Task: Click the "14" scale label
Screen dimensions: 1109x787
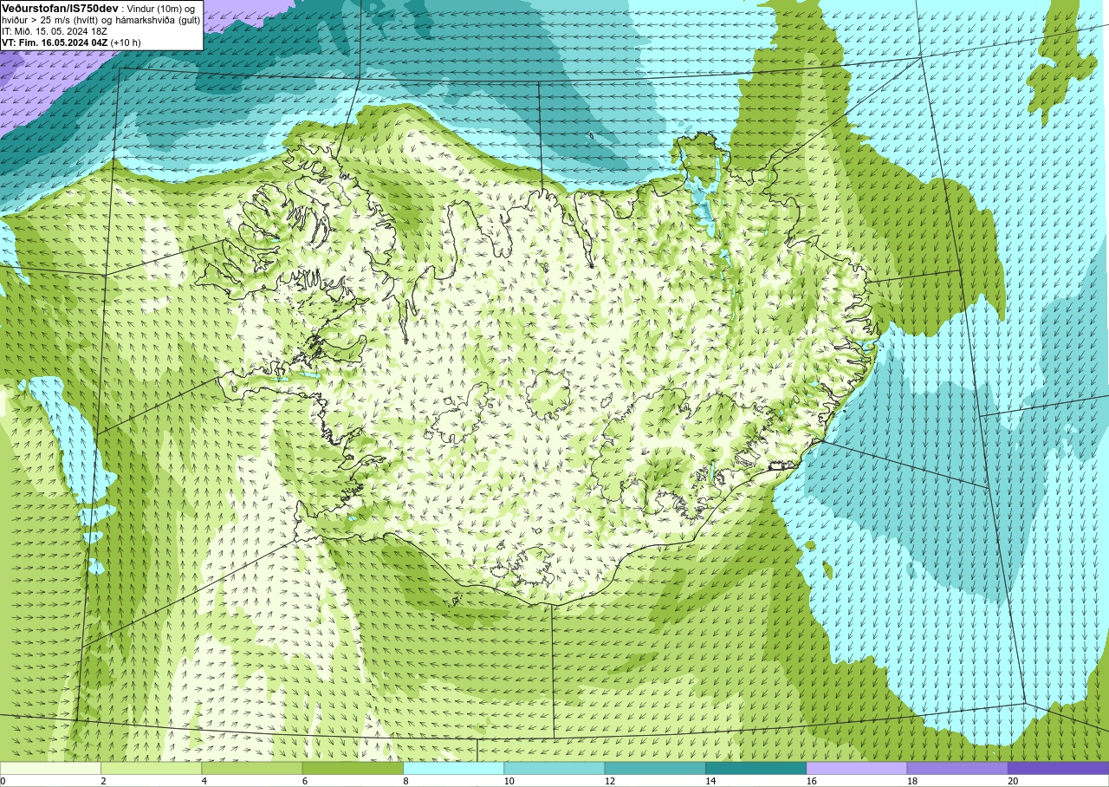Action: coord(710,781)
